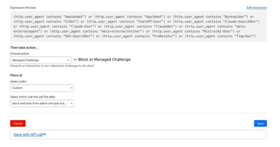Click the 'Presents an interactive or non-interactive challenge' description
The width and height of the screenshot is (280, 147).
(x=52, y=66)
